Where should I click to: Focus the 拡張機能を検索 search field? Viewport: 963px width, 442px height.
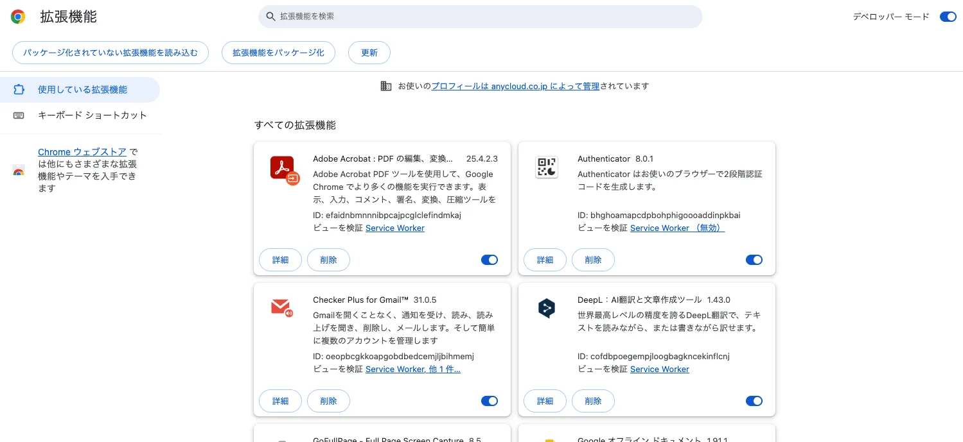[481, 17]
